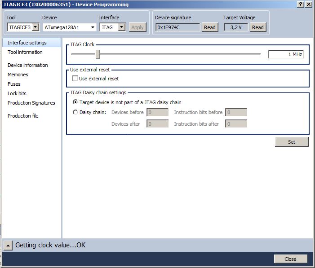This screenshot has width=315, height=268.
Task: Show Production Signatures page
Action: pyautogui.click(x=31, y=103)
